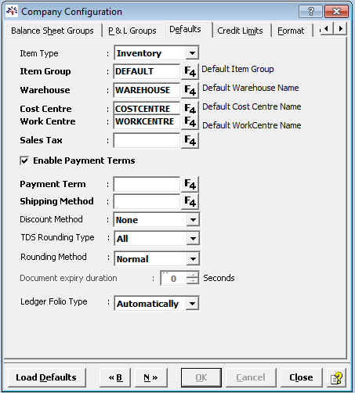Open F4 lookup for Work Centre
Screen dimensions: 355x393
click(x=190, y=121)
